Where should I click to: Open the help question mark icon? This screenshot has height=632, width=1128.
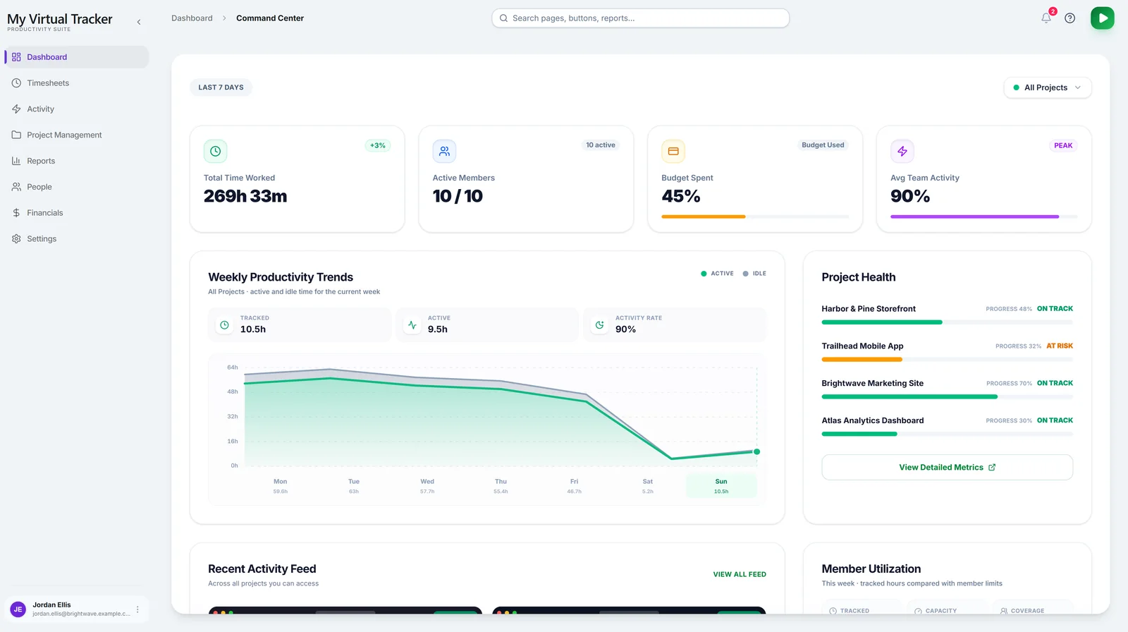coord(1070,18)
